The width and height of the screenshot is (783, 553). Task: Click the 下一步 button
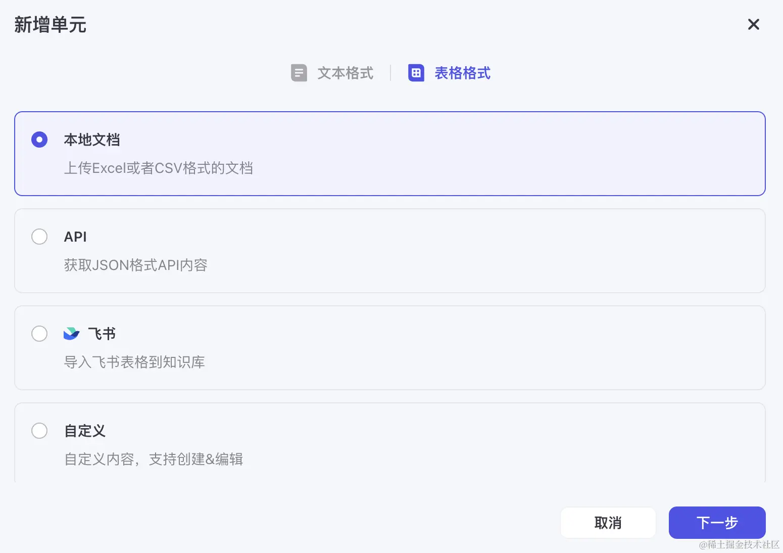(x=716, y=523)
